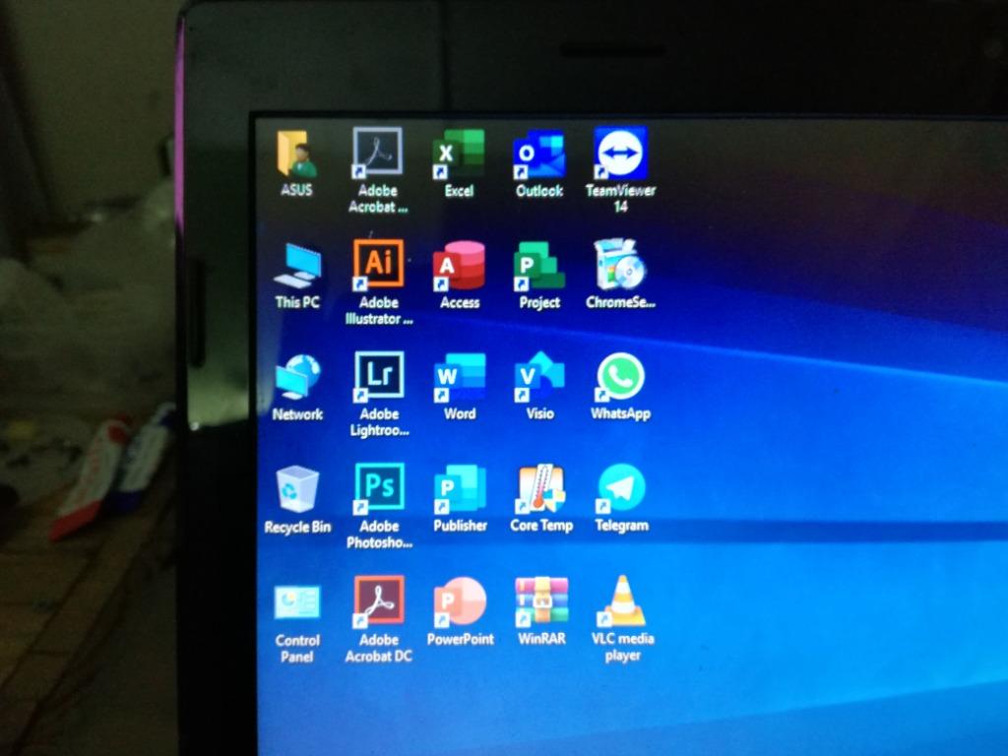
Task: Select the Word desktop shortcut
Action: click(x=460, y=377)
